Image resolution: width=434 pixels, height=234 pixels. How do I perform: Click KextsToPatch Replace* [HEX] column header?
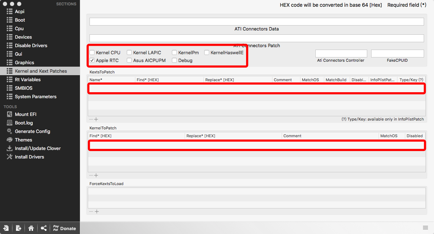point(238,80)
